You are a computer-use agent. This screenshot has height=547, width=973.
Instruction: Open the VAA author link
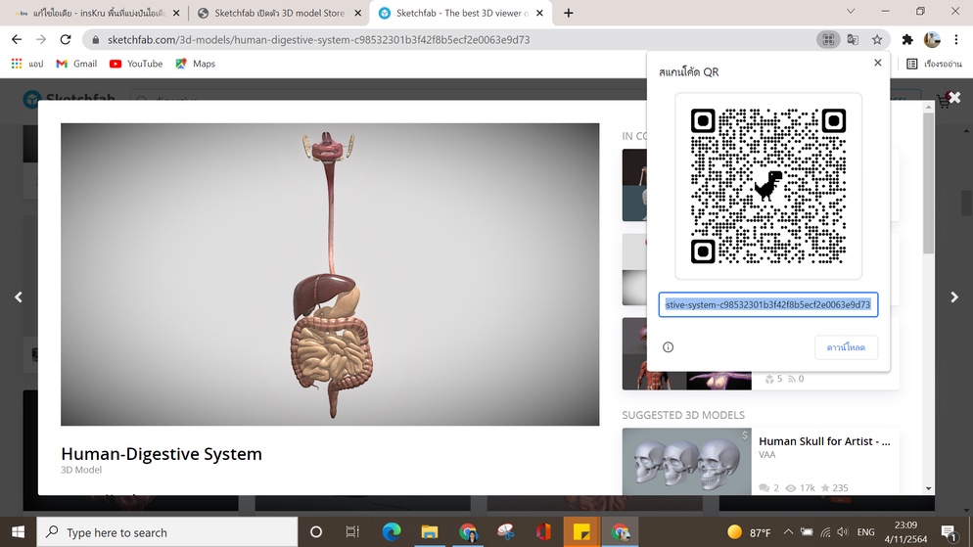(767, 455)
